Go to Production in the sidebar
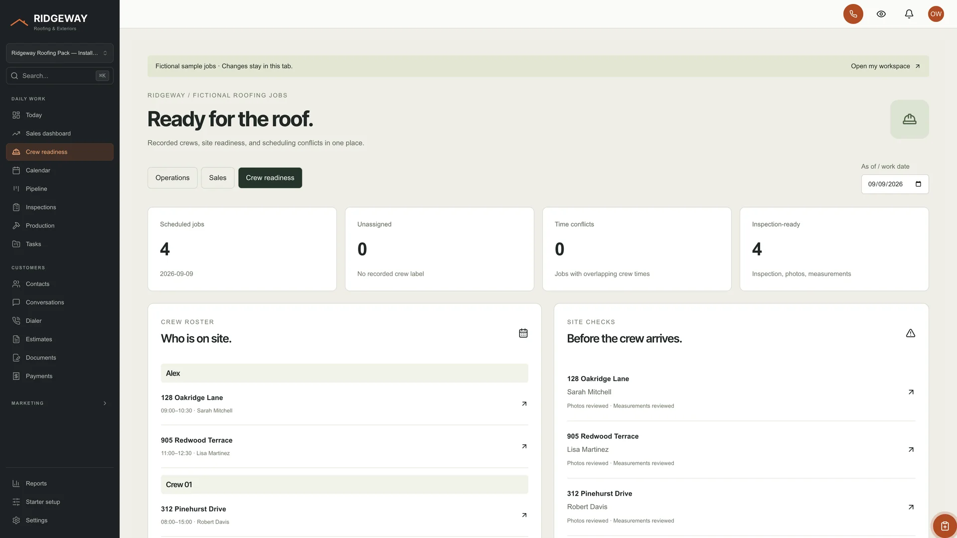The width and height of the screenshot is (957, 538). pyautogui.click(x=60, y=226)
